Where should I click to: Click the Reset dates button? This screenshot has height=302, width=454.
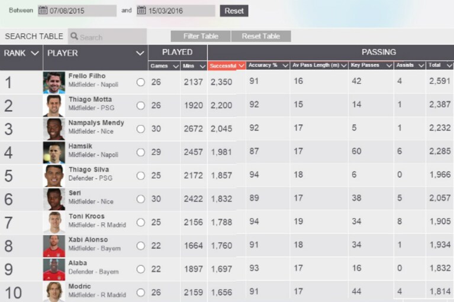(x=234, y=11)
